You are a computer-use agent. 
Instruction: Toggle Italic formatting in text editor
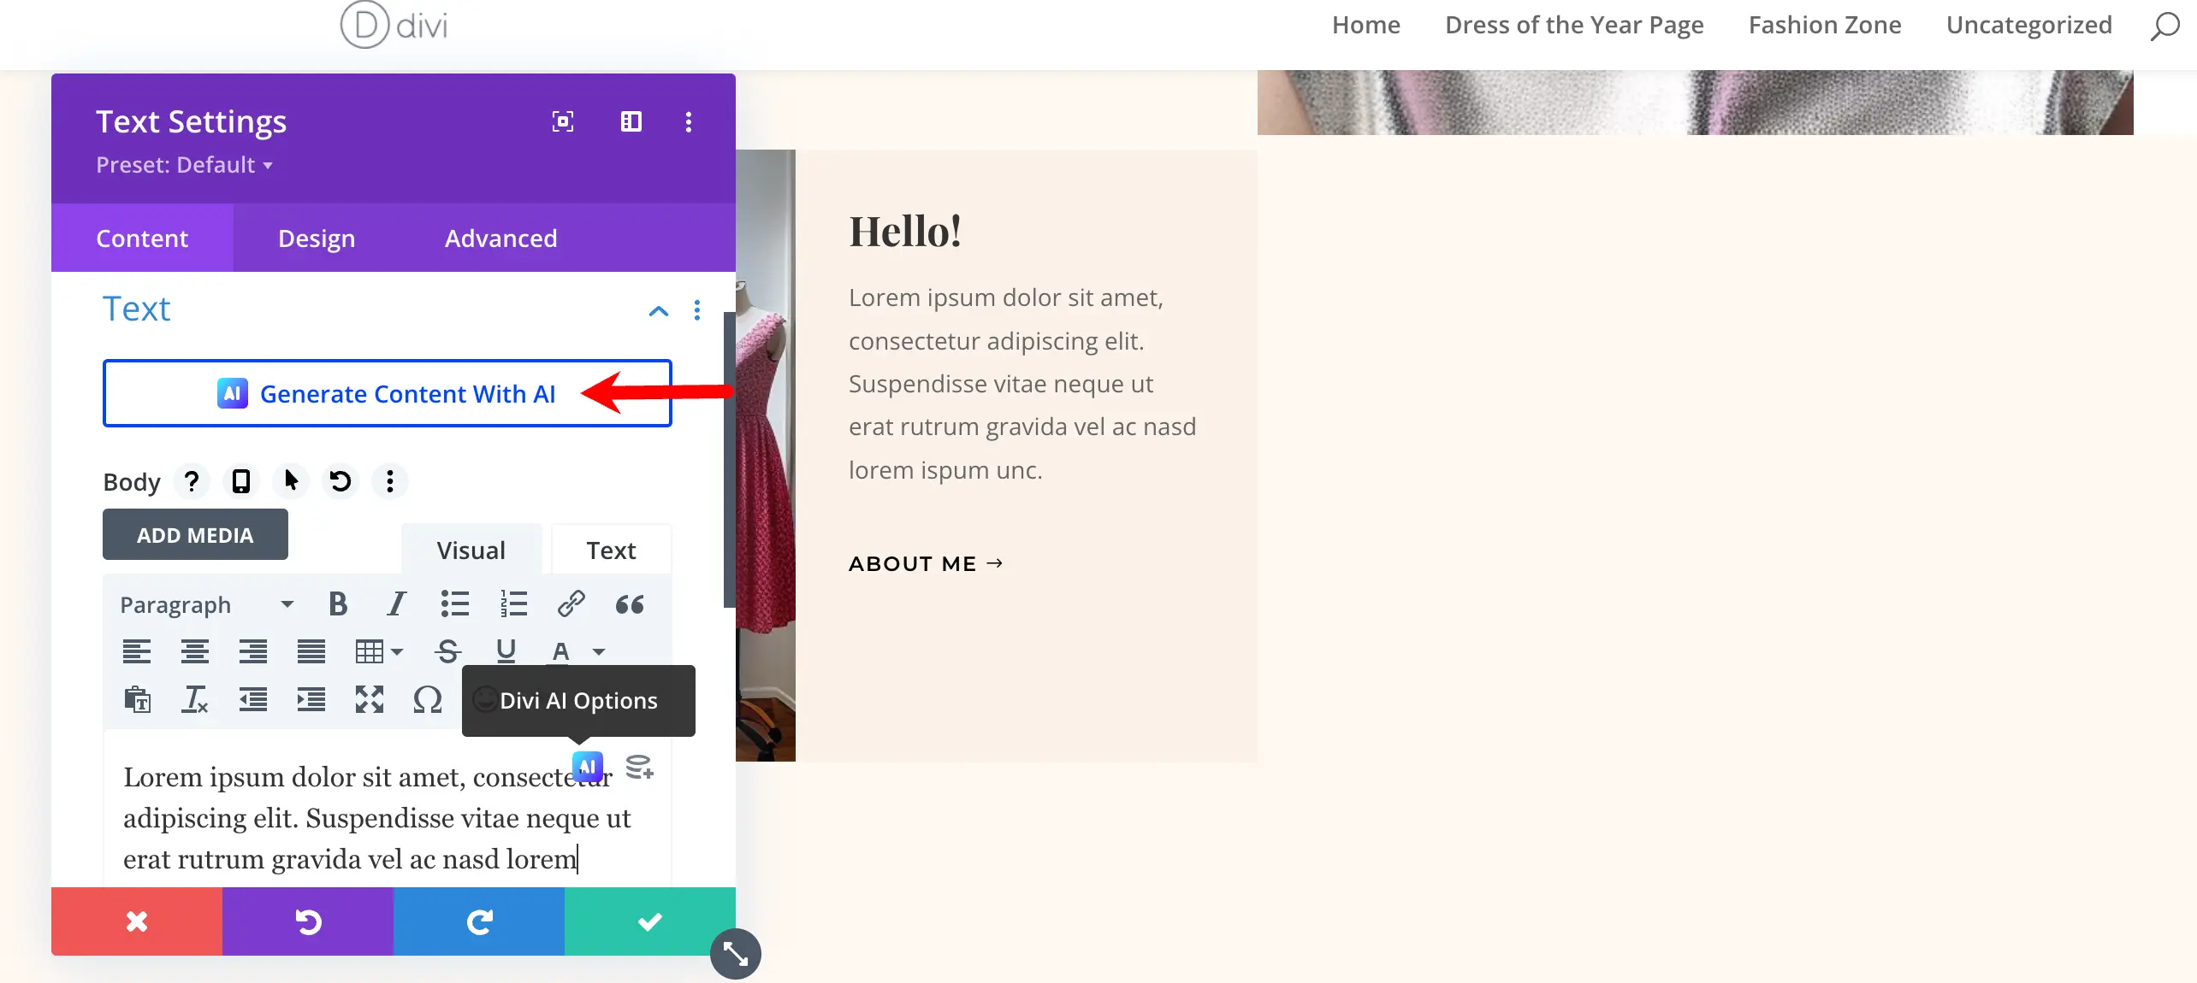pyautogui.click(x=395, y=603)
